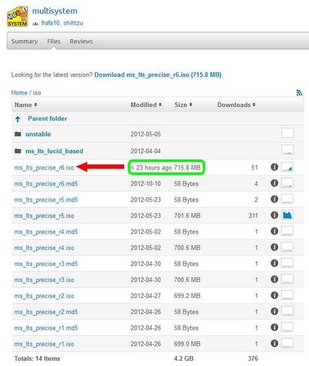Switch to the Summary tab
The image size is (309, 366).
click(x=24, y=41)
